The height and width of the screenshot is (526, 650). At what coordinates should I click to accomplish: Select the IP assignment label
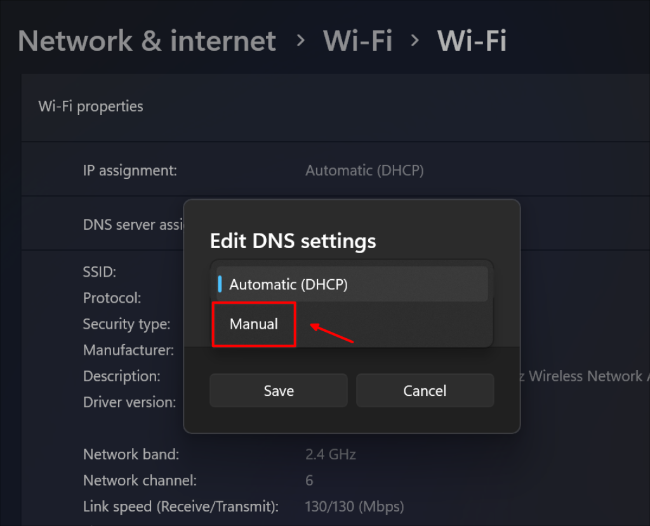129,170
